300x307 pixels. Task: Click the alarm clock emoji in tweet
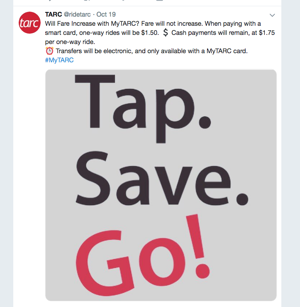click(x=49, y=51)
